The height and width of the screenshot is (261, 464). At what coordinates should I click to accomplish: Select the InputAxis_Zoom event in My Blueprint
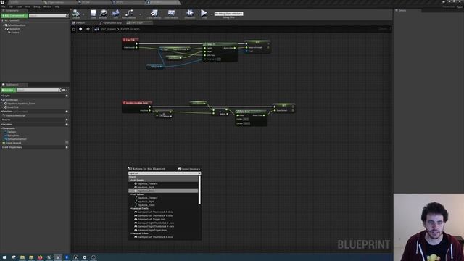[x=20, y=104]
